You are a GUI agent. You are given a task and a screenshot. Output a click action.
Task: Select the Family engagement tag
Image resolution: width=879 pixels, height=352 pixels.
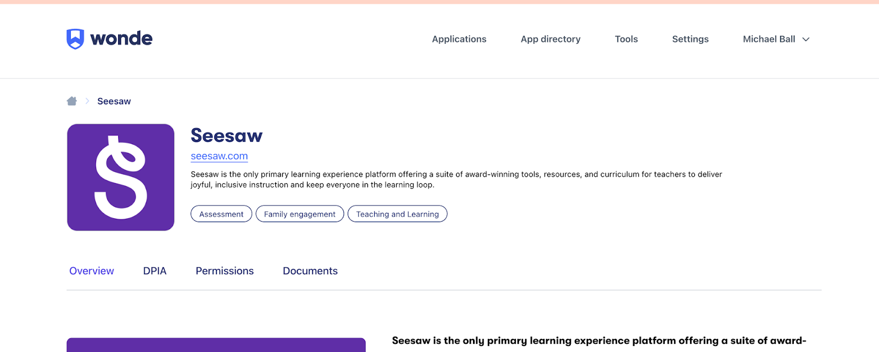pyautogui.click(x=299, y=214)
